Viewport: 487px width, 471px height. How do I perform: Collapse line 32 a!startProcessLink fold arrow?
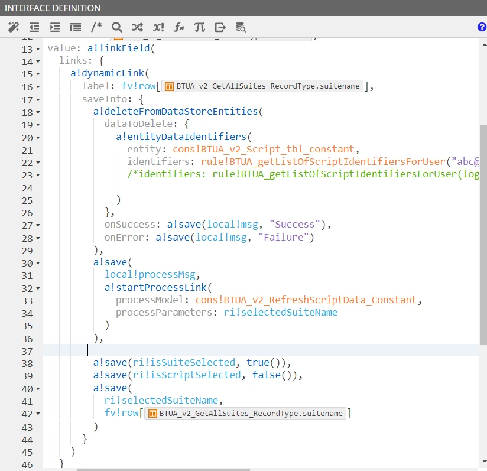point(38,288)
